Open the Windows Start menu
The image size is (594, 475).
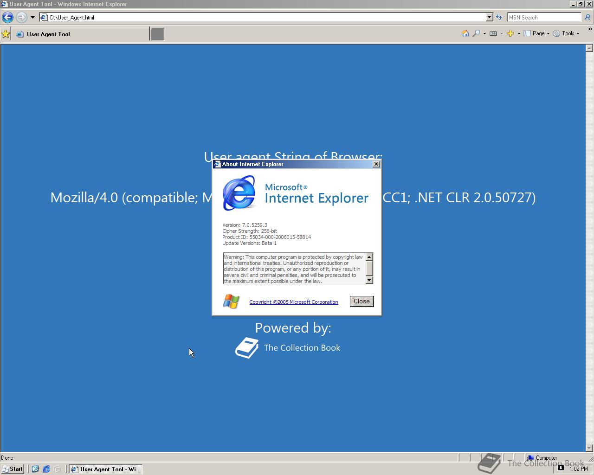13,469
